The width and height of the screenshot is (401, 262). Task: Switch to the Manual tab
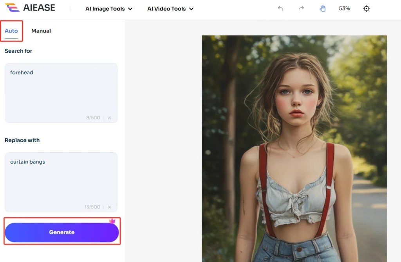pyautogui.click(x=41, y=30)
